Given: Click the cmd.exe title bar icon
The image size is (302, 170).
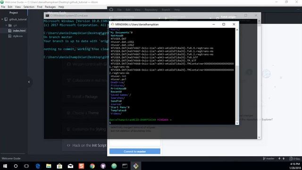Looking at the screenshot, I should (47, 16).
